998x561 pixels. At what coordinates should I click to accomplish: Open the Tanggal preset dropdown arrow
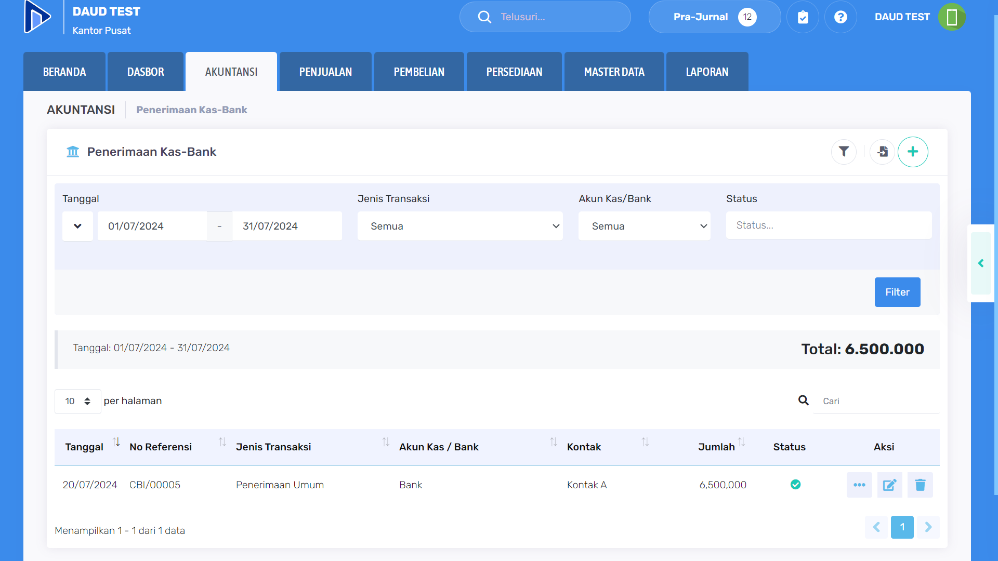coord(77,226)
